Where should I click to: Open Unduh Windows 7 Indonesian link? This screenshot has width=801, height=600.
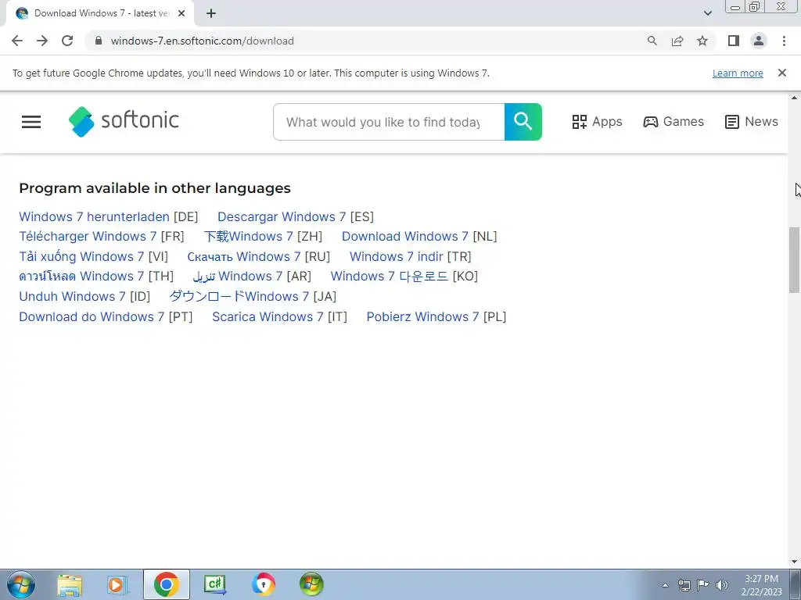tap(72, 296)
